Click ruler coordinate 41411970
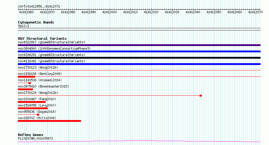Viewport: 269px width, 145px height. coord(47,12)
